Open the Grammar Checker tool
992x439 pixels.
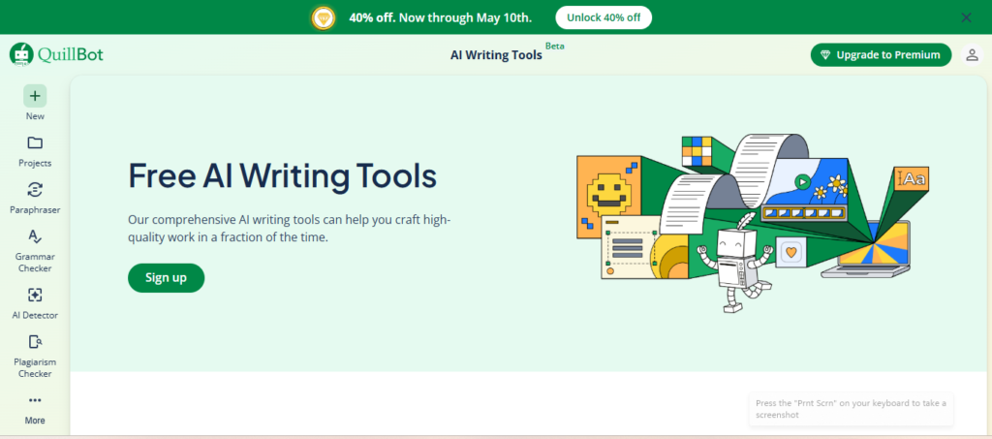[35, 250]
